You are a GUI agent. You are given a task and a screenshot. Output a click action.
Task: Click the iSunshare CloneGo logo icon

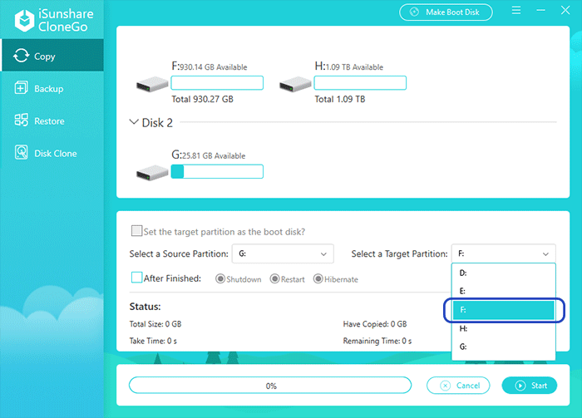[24, 21]
